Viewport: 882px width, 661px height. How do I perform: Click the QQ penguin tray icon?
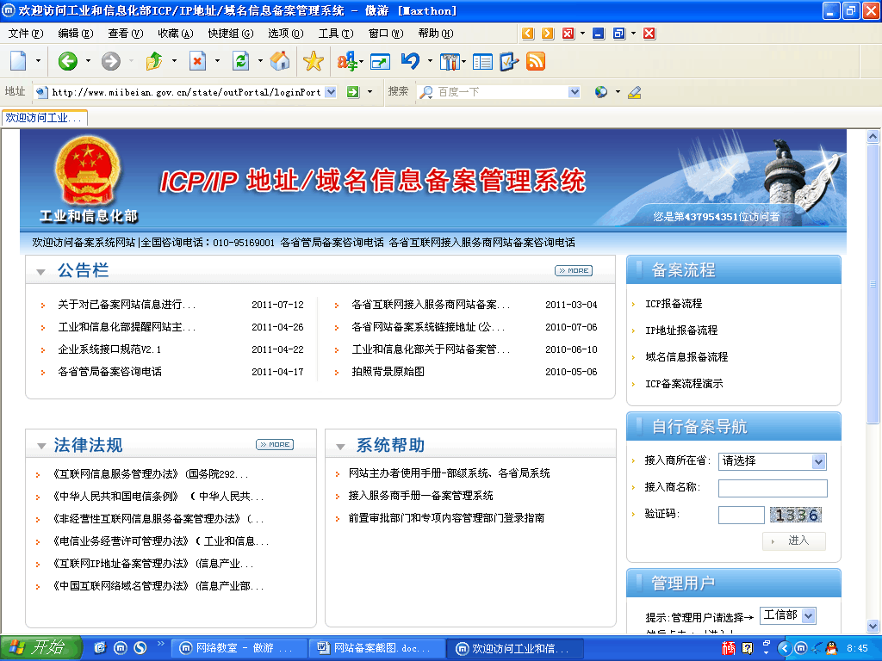click(x=831, y=647)
